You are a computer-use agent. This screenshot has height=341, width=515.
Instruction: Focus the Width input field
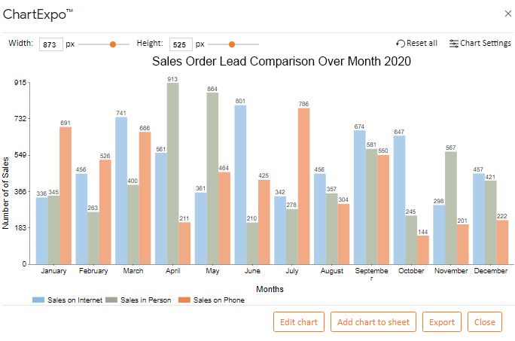click(51, 44)
